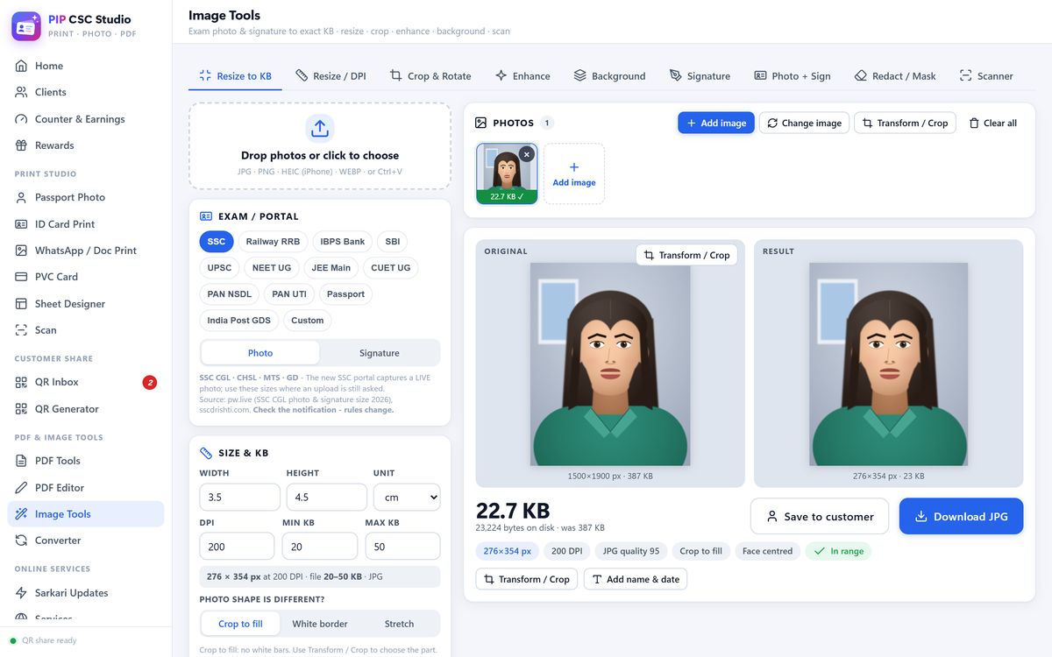Viewport: 1052px width, 657px height.
Task: Open the PVC Card tool
Action: [x=86, y=277]
